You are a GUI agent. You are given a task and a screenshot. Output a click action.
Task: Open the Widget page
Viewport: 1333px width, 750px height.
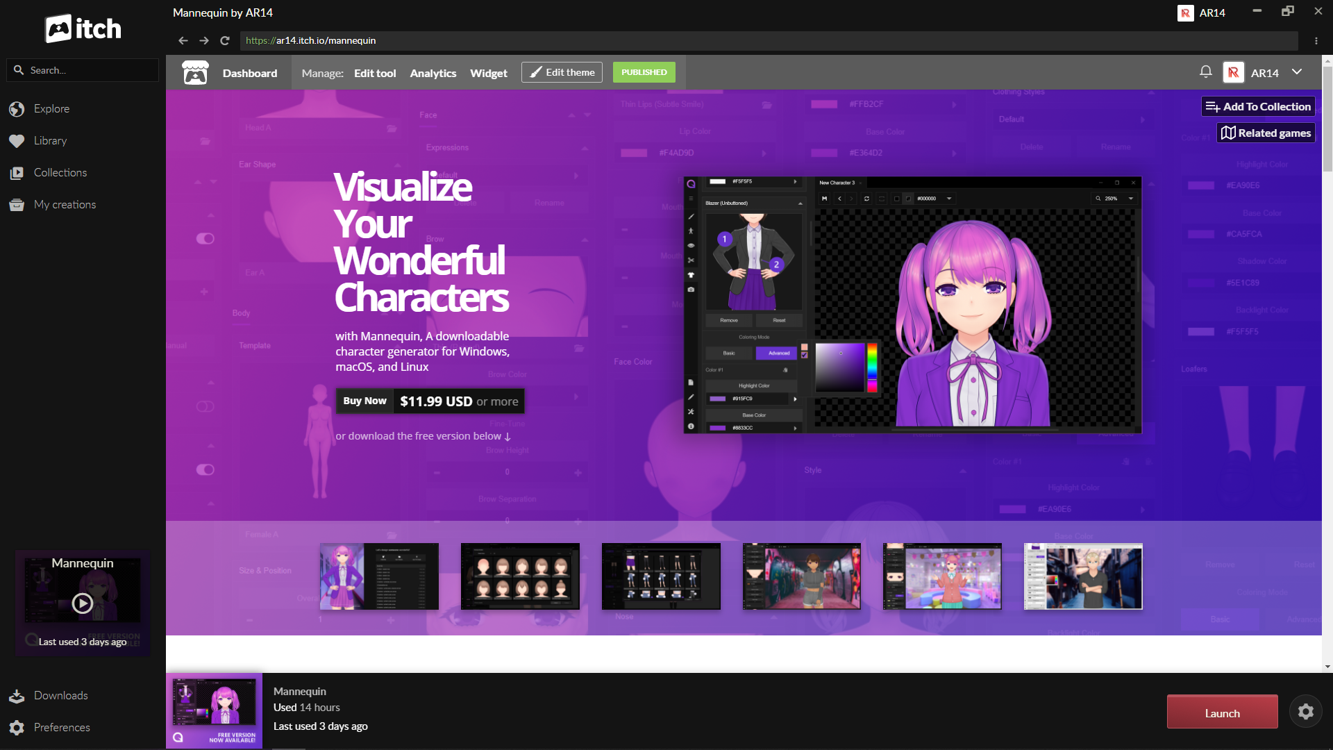(489, 73)
